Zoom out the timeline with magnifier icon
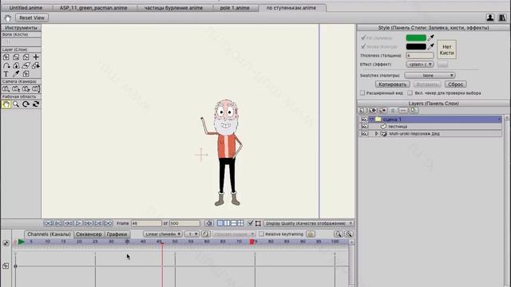This screenshot has width=511, height=287. (338, 234)
